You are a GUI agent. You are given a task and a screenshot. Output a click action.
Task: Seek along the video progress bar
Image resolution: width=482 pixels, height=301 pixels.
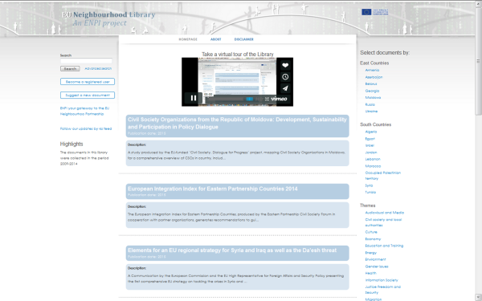click(x=225, y=99)
